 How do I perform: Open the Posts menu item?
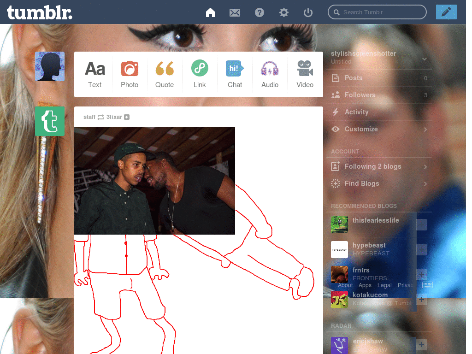click(379, 78)
